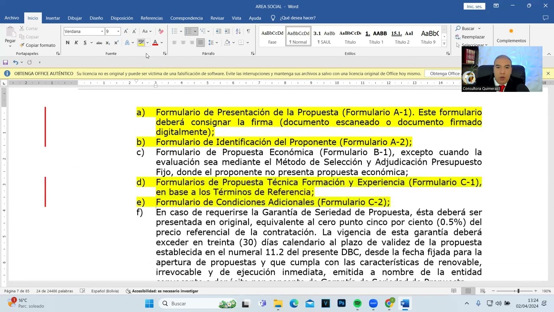
Task: Click the zoom slider in status bar
Action: click(518, 291)
